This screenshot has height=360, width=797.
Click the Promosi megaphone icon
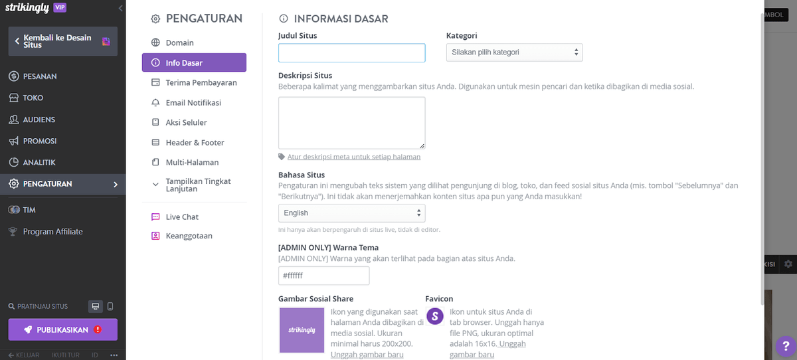13,141
